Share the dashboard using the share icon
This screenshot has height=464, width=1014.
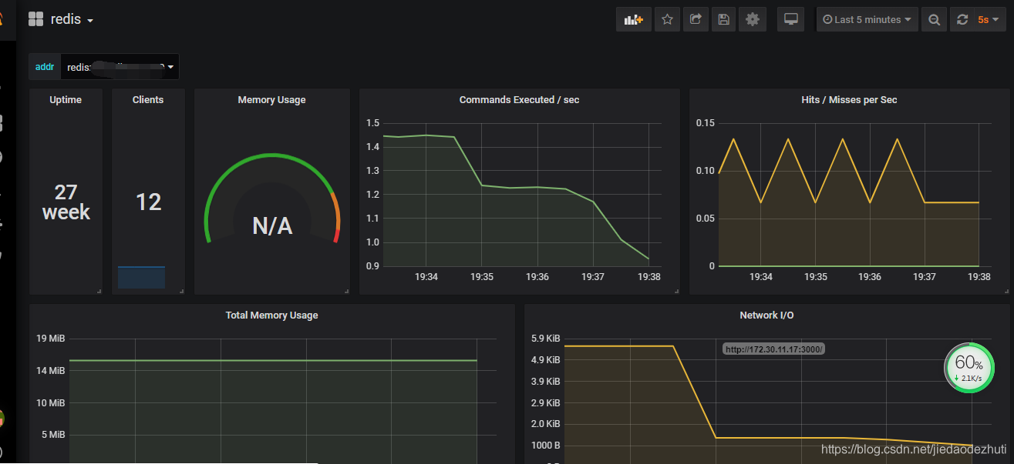(695, 20)
